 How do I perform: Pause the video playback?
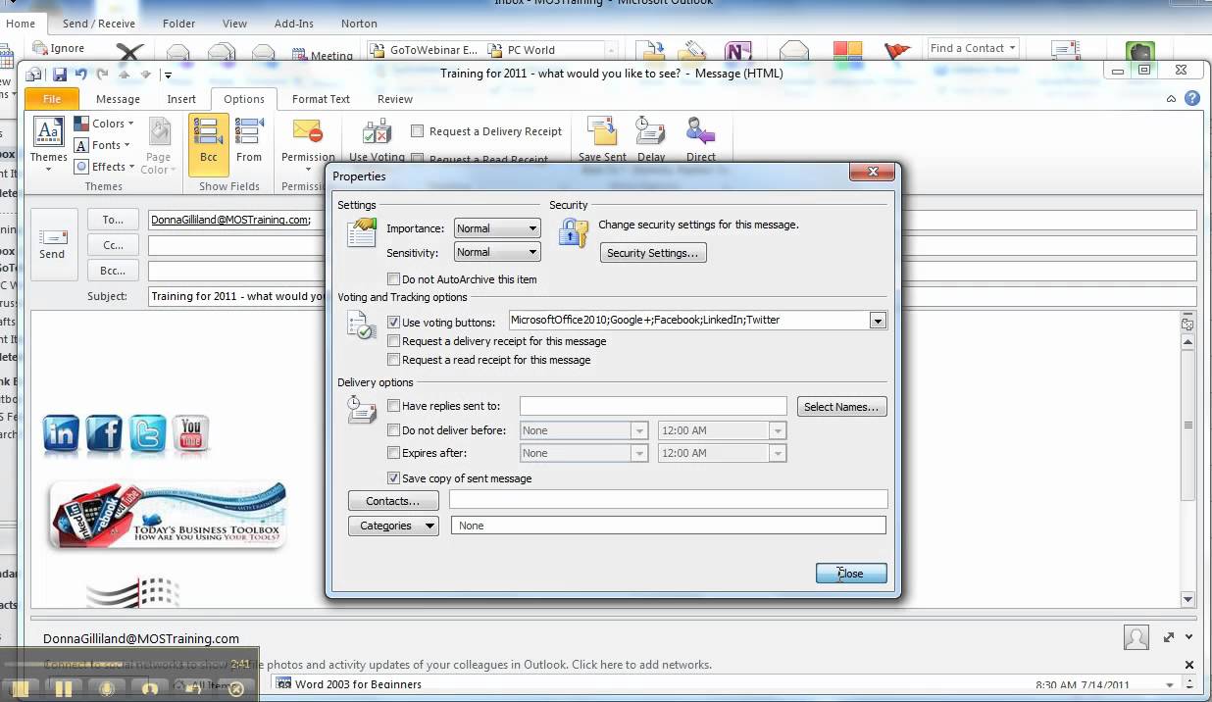tap(64, 689)
